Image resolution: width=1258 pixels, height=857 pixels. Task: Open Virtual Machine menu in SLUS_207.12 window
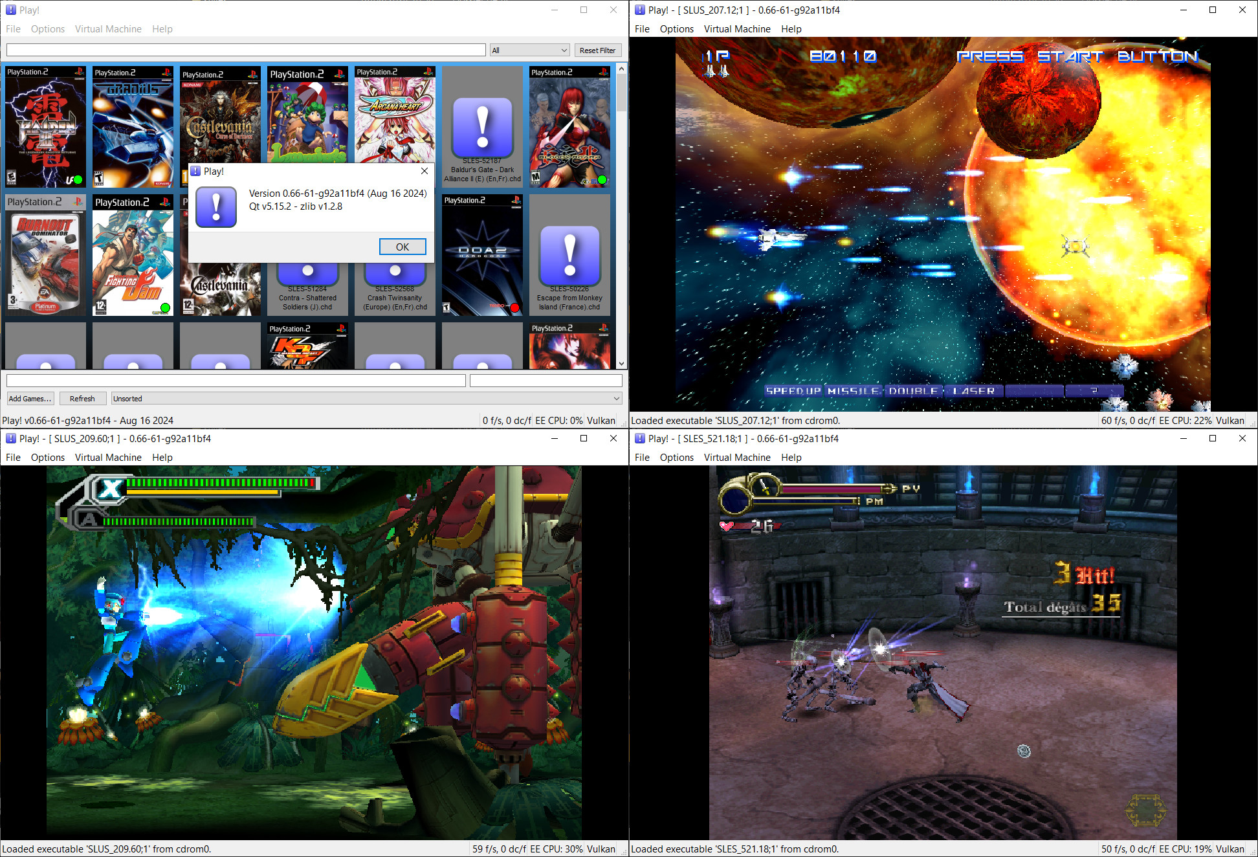(x=737, y=28)
